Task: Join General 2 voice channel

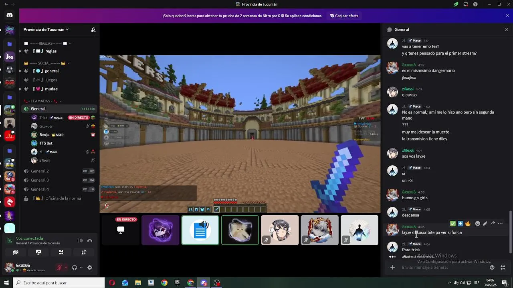Action: point(59,171)
